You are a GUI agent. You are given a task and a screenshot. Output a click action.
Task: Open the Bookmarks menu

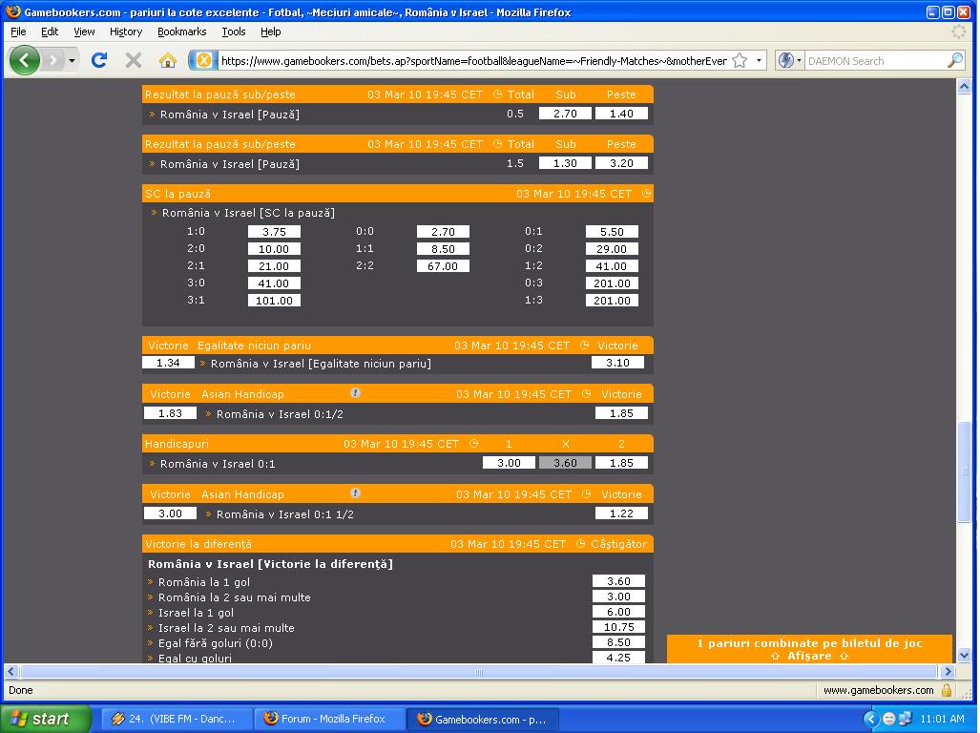[181, 31]
